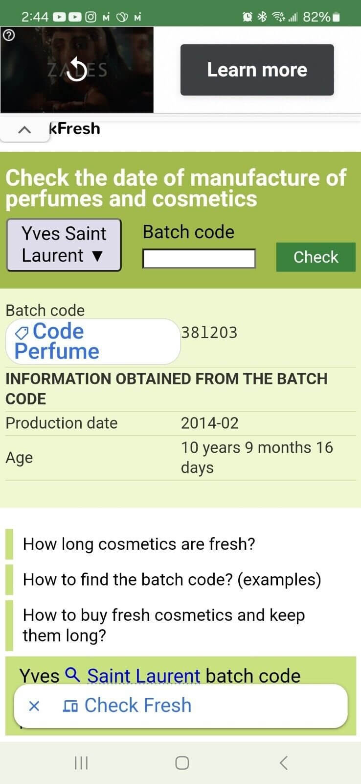
Task: Tap the price tag icon beside Code Perfume
Action: 22,334
